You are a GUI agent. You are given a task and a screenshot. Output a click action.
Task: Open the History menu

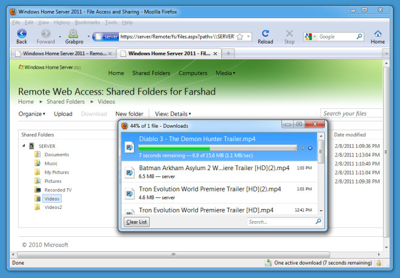62,22
